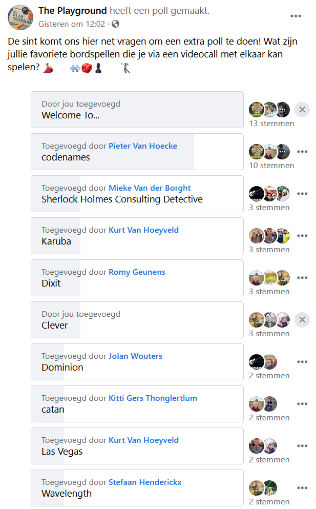Open three-dot menu for Wavelength option

[302, 488]
